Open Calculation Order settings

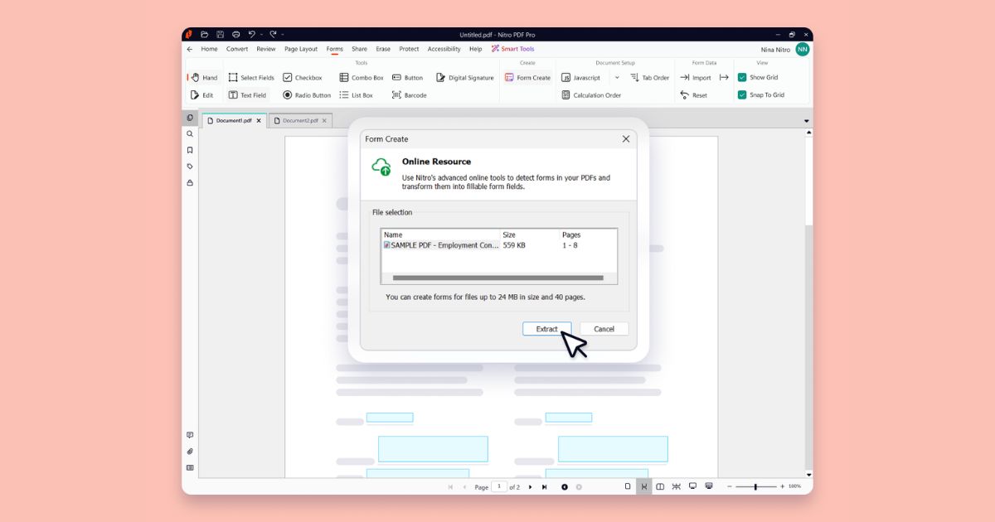click(x=591, y=95)
